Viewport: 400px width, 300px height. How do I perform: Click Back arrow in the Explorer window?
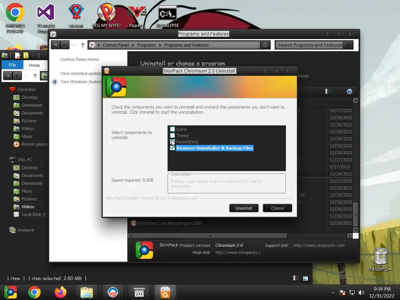[8, 75]
